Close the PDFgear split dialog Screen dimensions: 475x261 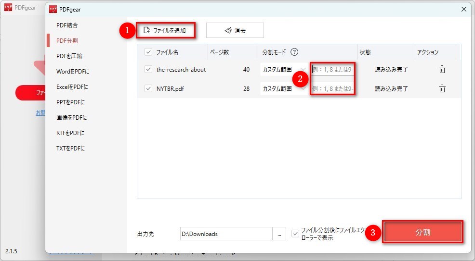point(464,9)
